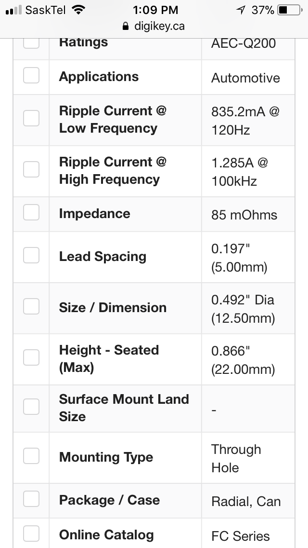Check the Ripple Current @ High Frequency box

[x=31, y=169]
